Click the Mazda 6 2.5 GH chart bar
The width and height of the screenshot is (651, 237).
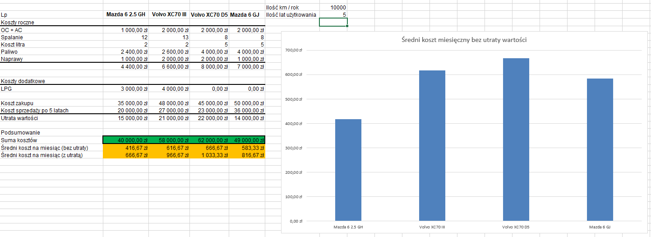point(348,170)
